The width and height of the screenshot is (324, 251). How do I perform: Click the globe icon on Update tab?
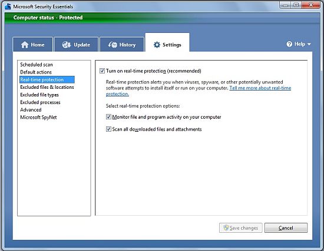point(67,45)
